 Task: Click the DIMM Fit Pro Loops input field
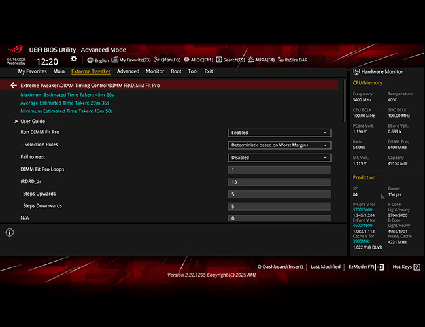(279, 170)
